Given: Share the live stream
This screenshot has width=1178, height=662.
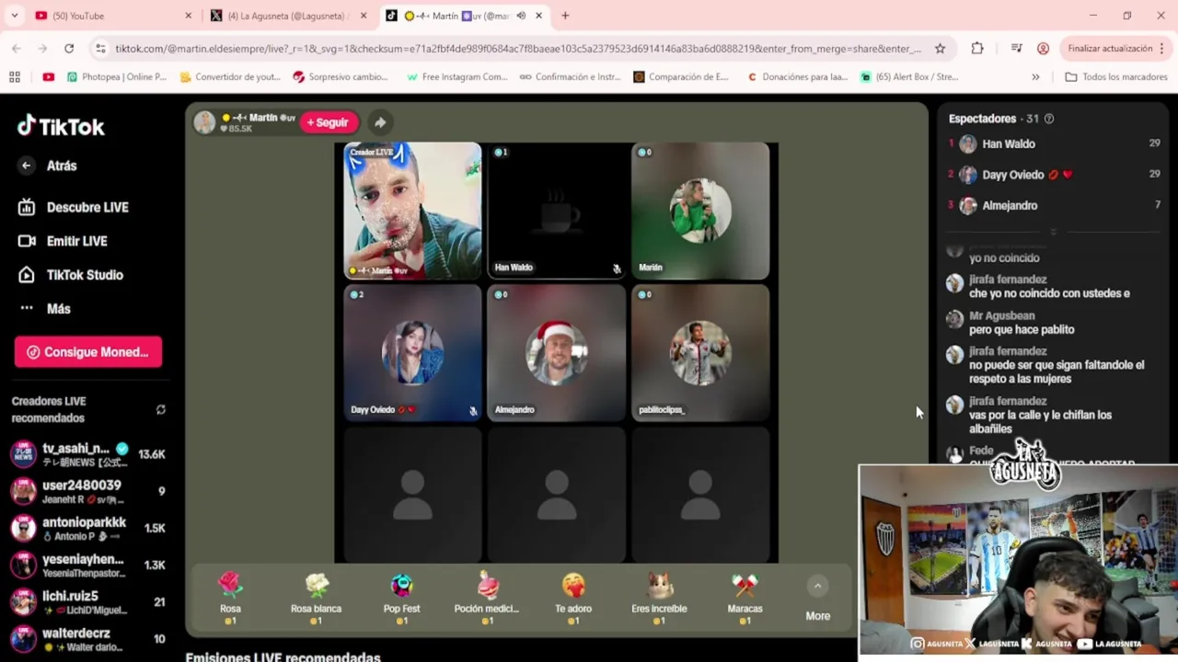Looking at the screenshot, I should click(380, 122).
